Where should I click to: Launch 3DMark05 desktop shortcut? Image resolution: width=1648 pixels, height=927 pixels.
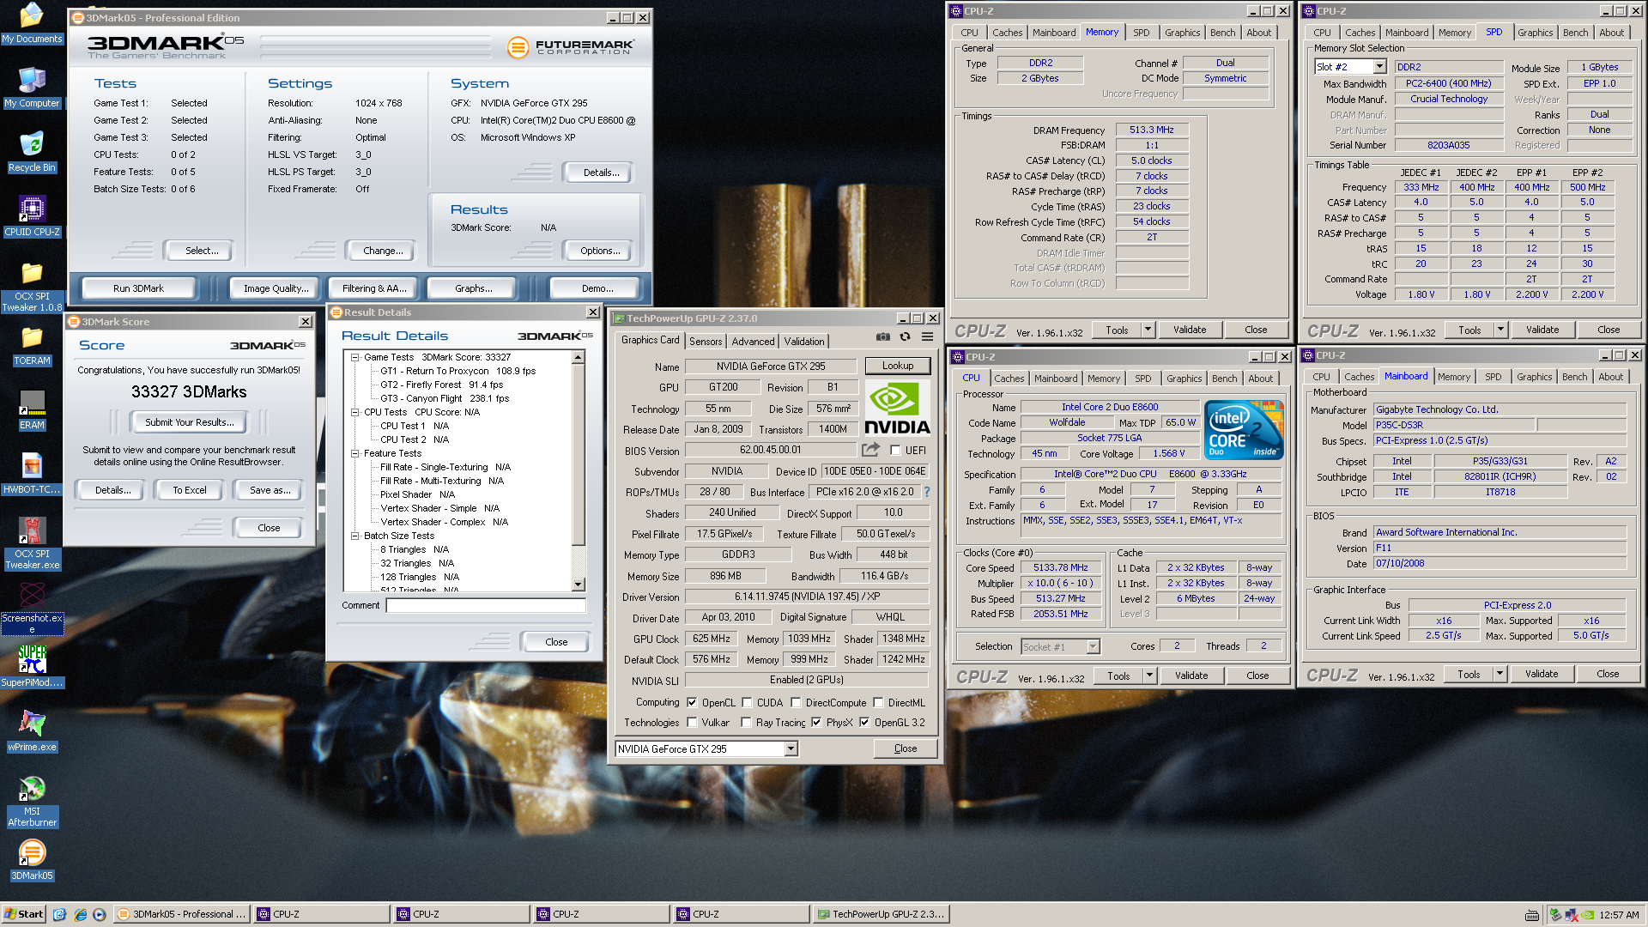32,860
